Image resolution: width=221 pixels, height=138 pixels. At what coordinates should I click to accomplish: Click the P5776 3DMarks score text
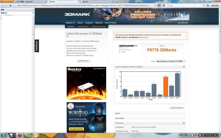[x=162, y=50]
